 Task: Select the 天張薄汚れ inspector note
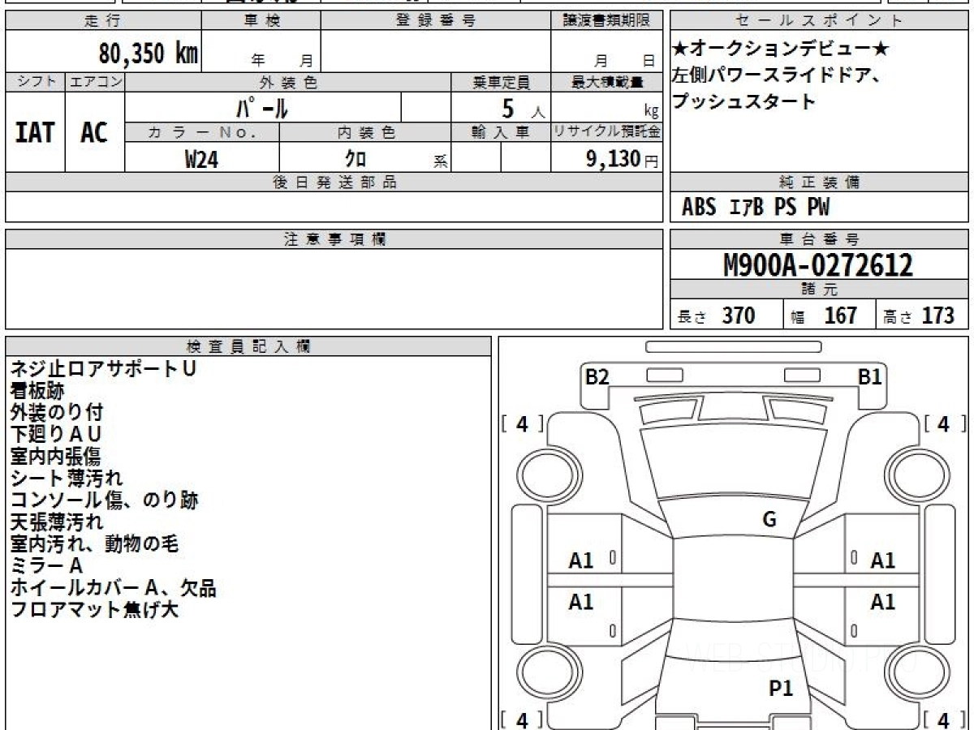pyautogui.click(x=57, y=522)
